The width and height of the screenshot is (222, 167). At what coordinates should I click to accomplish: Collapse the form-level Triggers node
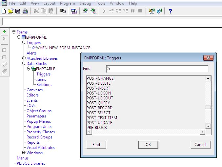tap(24, 42)
